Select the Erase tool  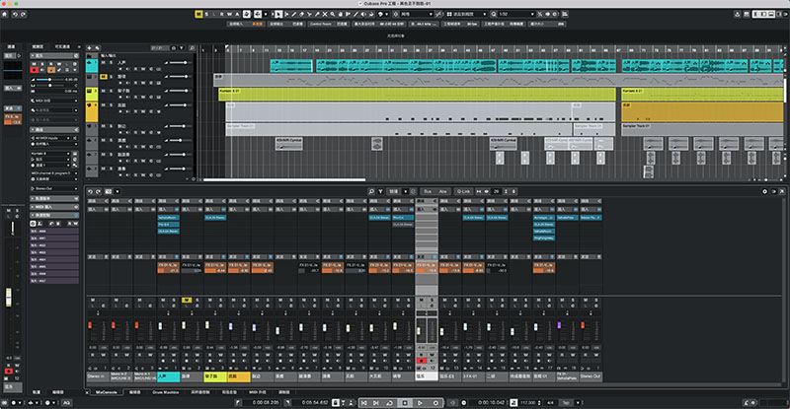302,14
